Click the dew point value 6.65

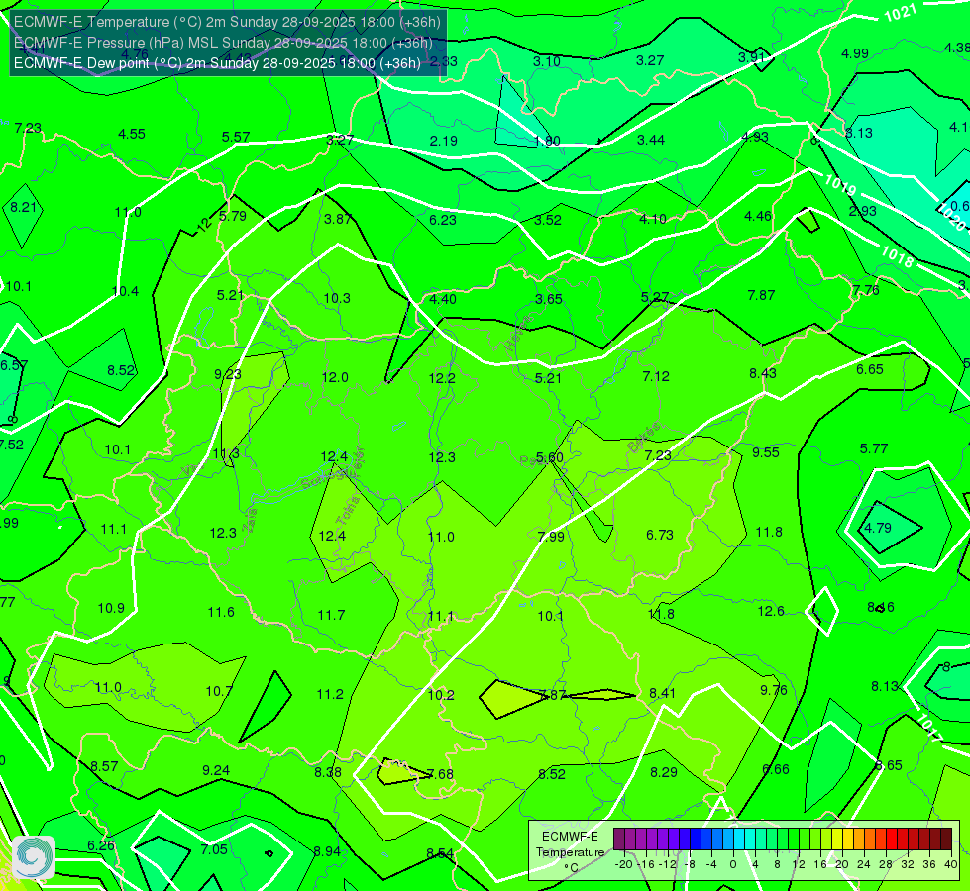870,369
